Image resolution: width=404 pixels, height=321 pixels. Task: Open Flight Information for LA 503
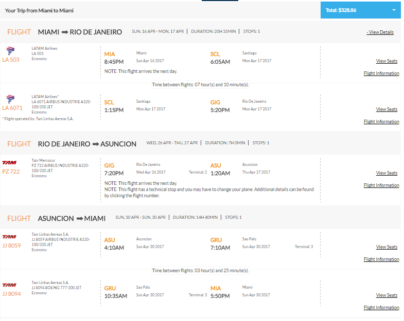381,73
